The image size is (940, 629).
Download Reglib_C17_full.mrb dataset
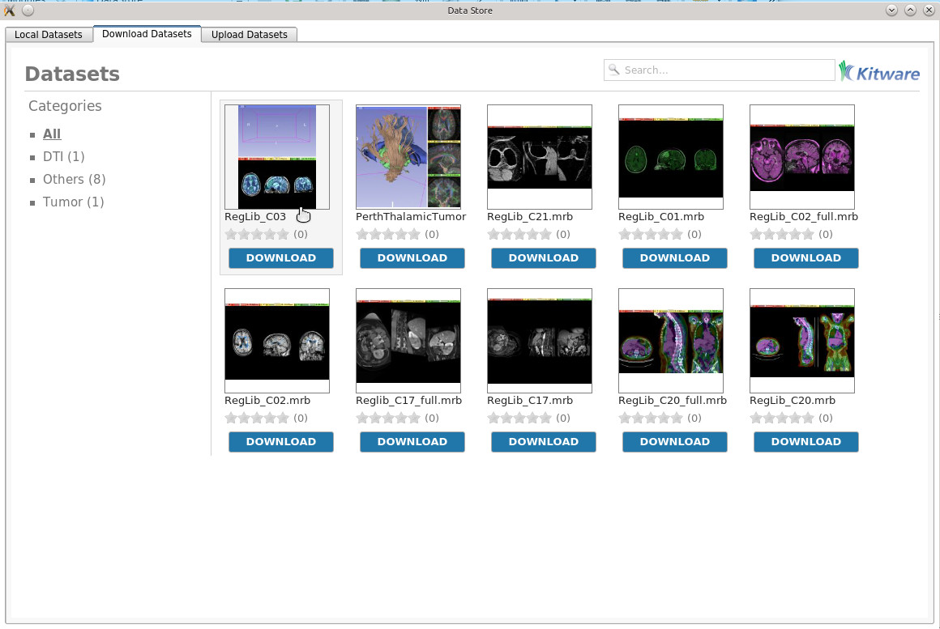point(412,442)
